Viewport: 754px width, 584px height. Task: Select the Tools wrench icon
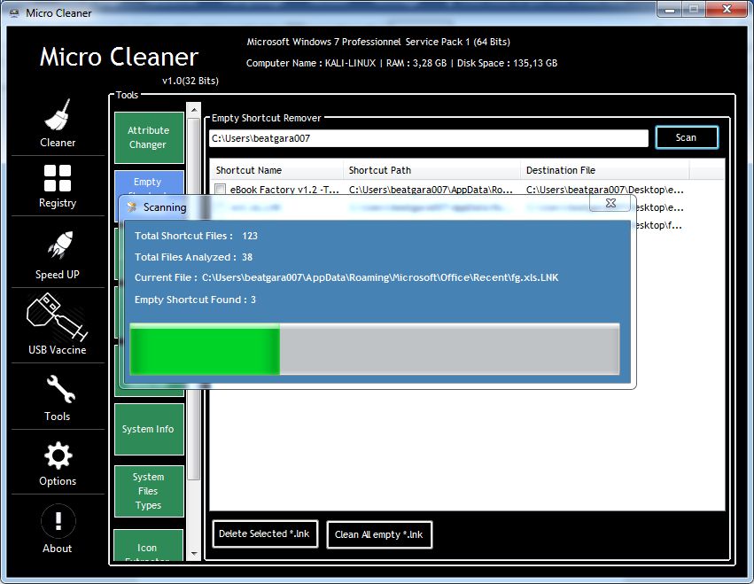point(58,388)
